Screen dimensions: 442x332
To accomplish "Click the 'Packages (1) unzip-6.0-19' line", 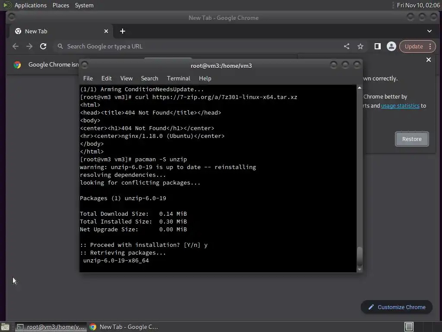I will click(123, 198).
